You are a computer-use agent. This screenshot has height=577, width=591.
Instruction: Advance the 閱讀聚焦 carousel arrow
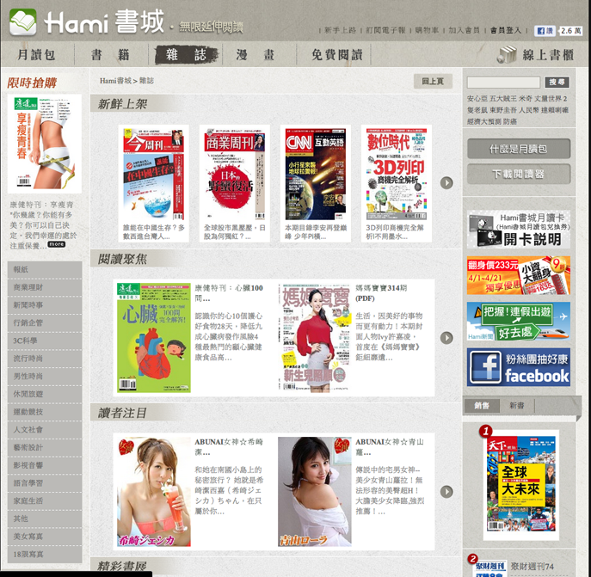point(446,338)
